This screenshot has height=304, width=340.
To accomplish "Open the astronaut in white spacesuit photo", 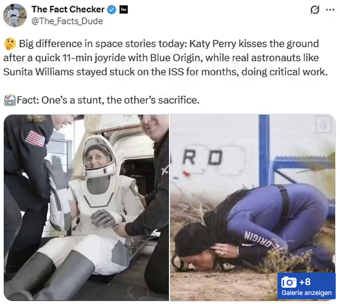I will point(87,208).
